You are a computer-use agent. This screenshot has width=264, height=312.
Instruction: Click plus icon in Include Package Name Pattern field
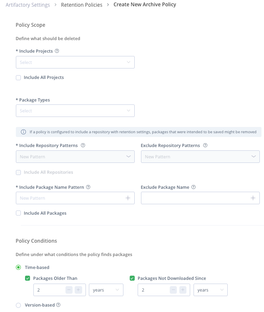point(128,198)
